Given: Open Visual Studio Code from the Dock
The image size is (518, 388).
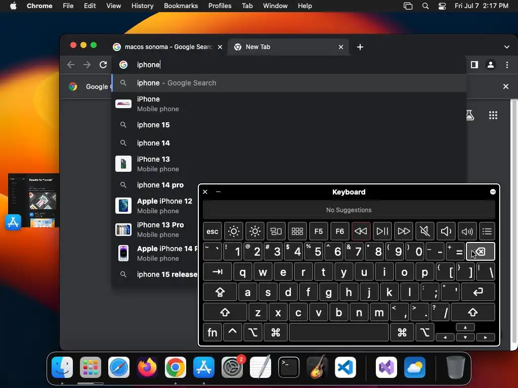Looking at the screenshot, I should tap(345, 367).
